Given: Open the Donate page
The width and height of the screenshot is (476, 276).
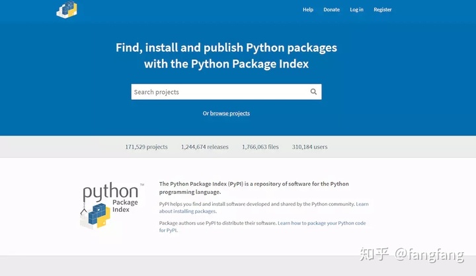Looking at the screenshot, I should click(x=331, y=10).
